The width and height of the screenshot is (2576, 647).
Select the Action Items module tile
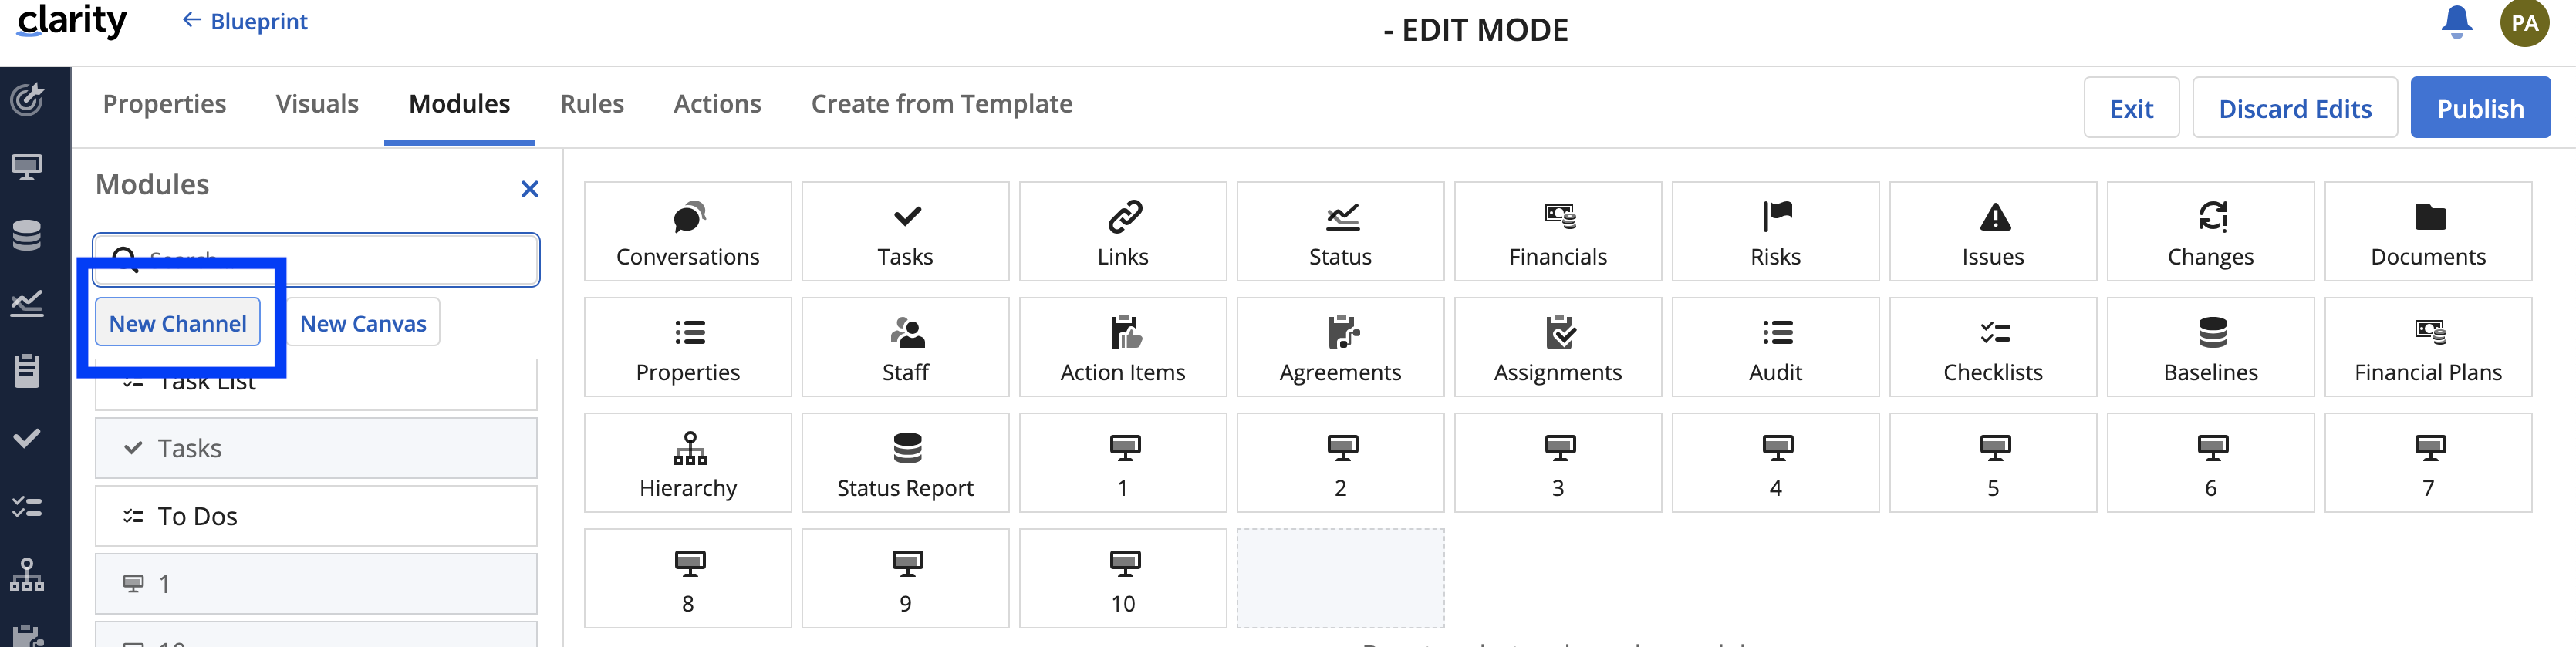(x=1122, y=347)
